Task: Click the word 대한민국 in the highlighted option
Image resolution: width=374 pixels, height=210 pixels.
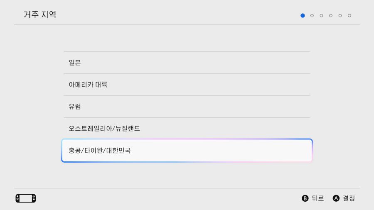Action: click(118, 150)
